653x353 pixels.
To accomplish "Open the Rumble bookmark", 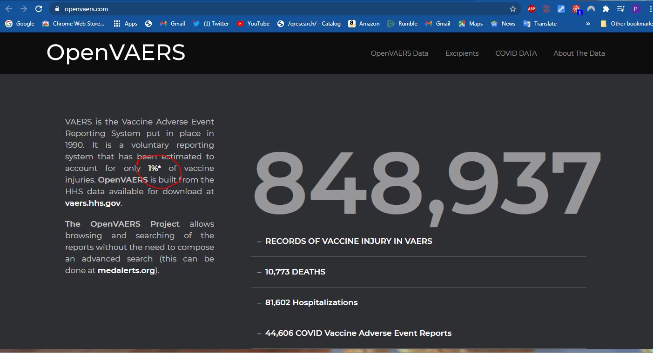I will (x=403, y=24).
